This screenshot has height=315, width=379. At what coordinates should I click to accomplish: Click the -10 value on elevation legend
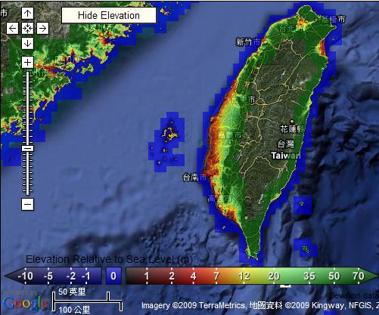(25, 276)
